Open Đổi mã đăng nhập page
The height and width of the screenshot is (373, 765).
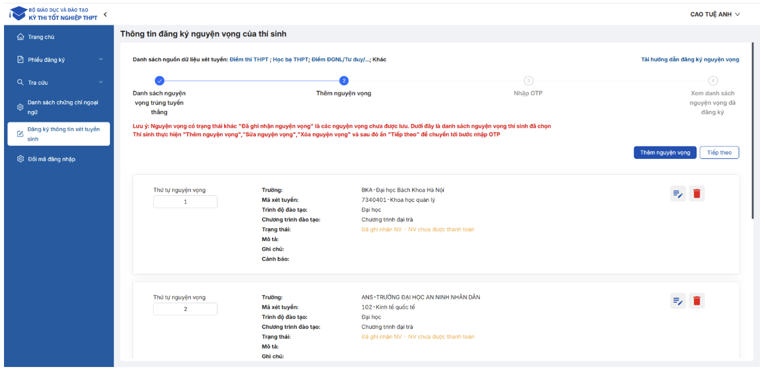click(x=51, y=159)
